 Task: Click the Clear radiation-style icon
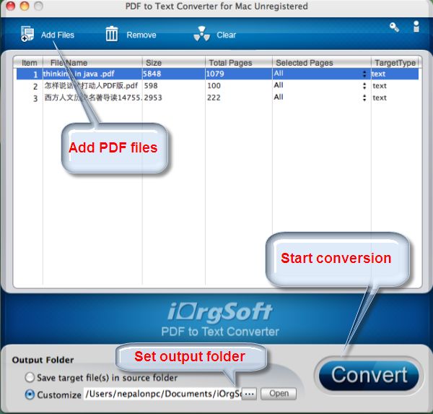[202, 34]
